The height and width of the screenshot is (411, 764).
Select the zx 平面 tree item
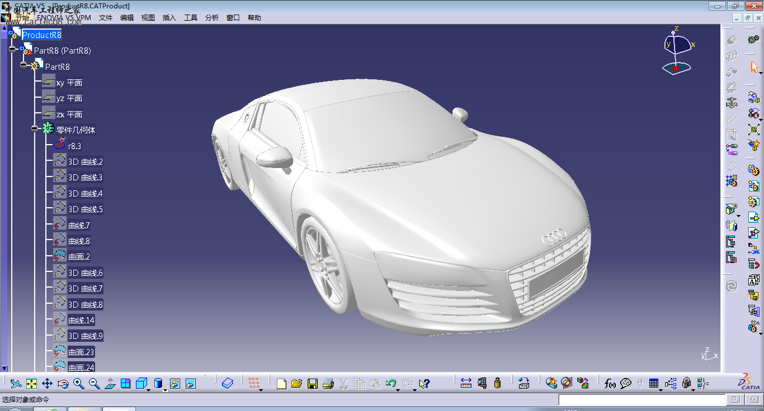pyautogui.click(x=69, y=114)
